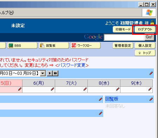Click the 5(日) Sunday header
Image resolution: width=158 pixels, height=138 pixels.
pyautogui.click(x=11, y=83)
